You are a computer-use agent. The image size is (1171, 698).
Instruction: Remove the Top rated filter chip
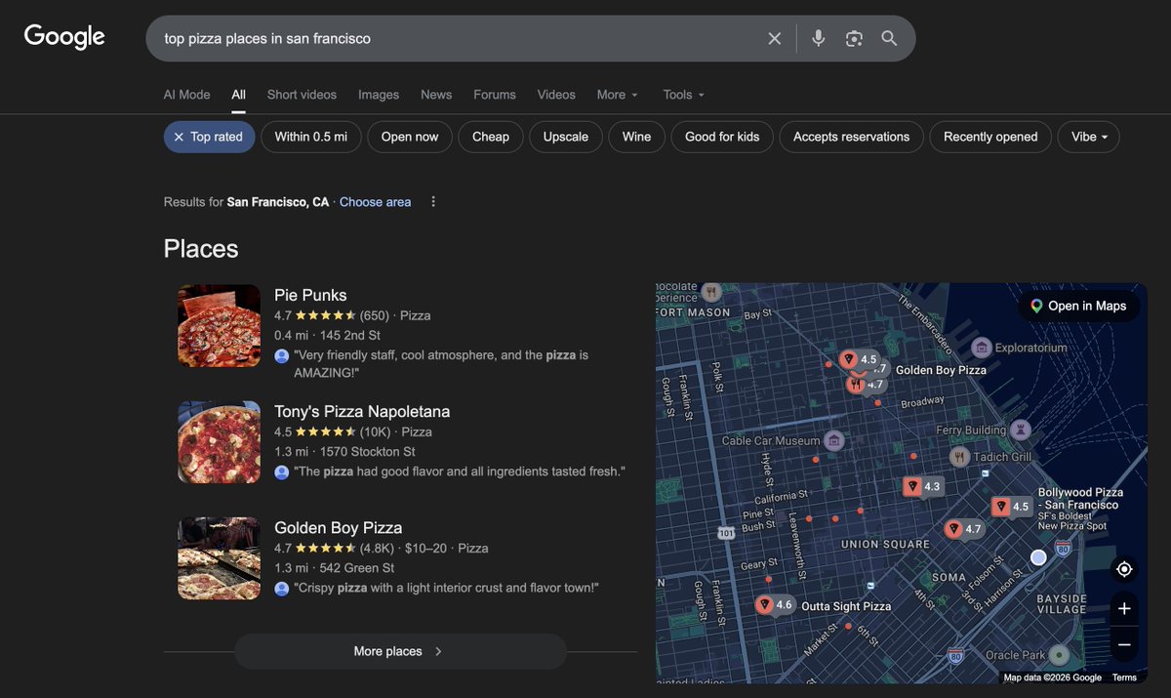pos(209,137)
